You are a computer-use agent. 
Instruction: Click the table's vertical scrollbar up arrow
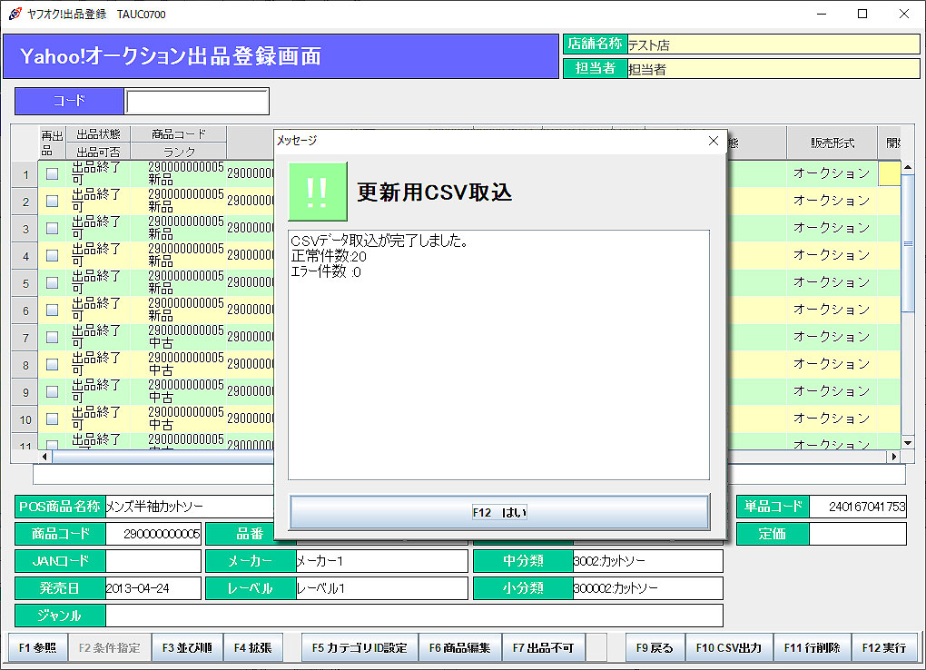coord(908,168)
